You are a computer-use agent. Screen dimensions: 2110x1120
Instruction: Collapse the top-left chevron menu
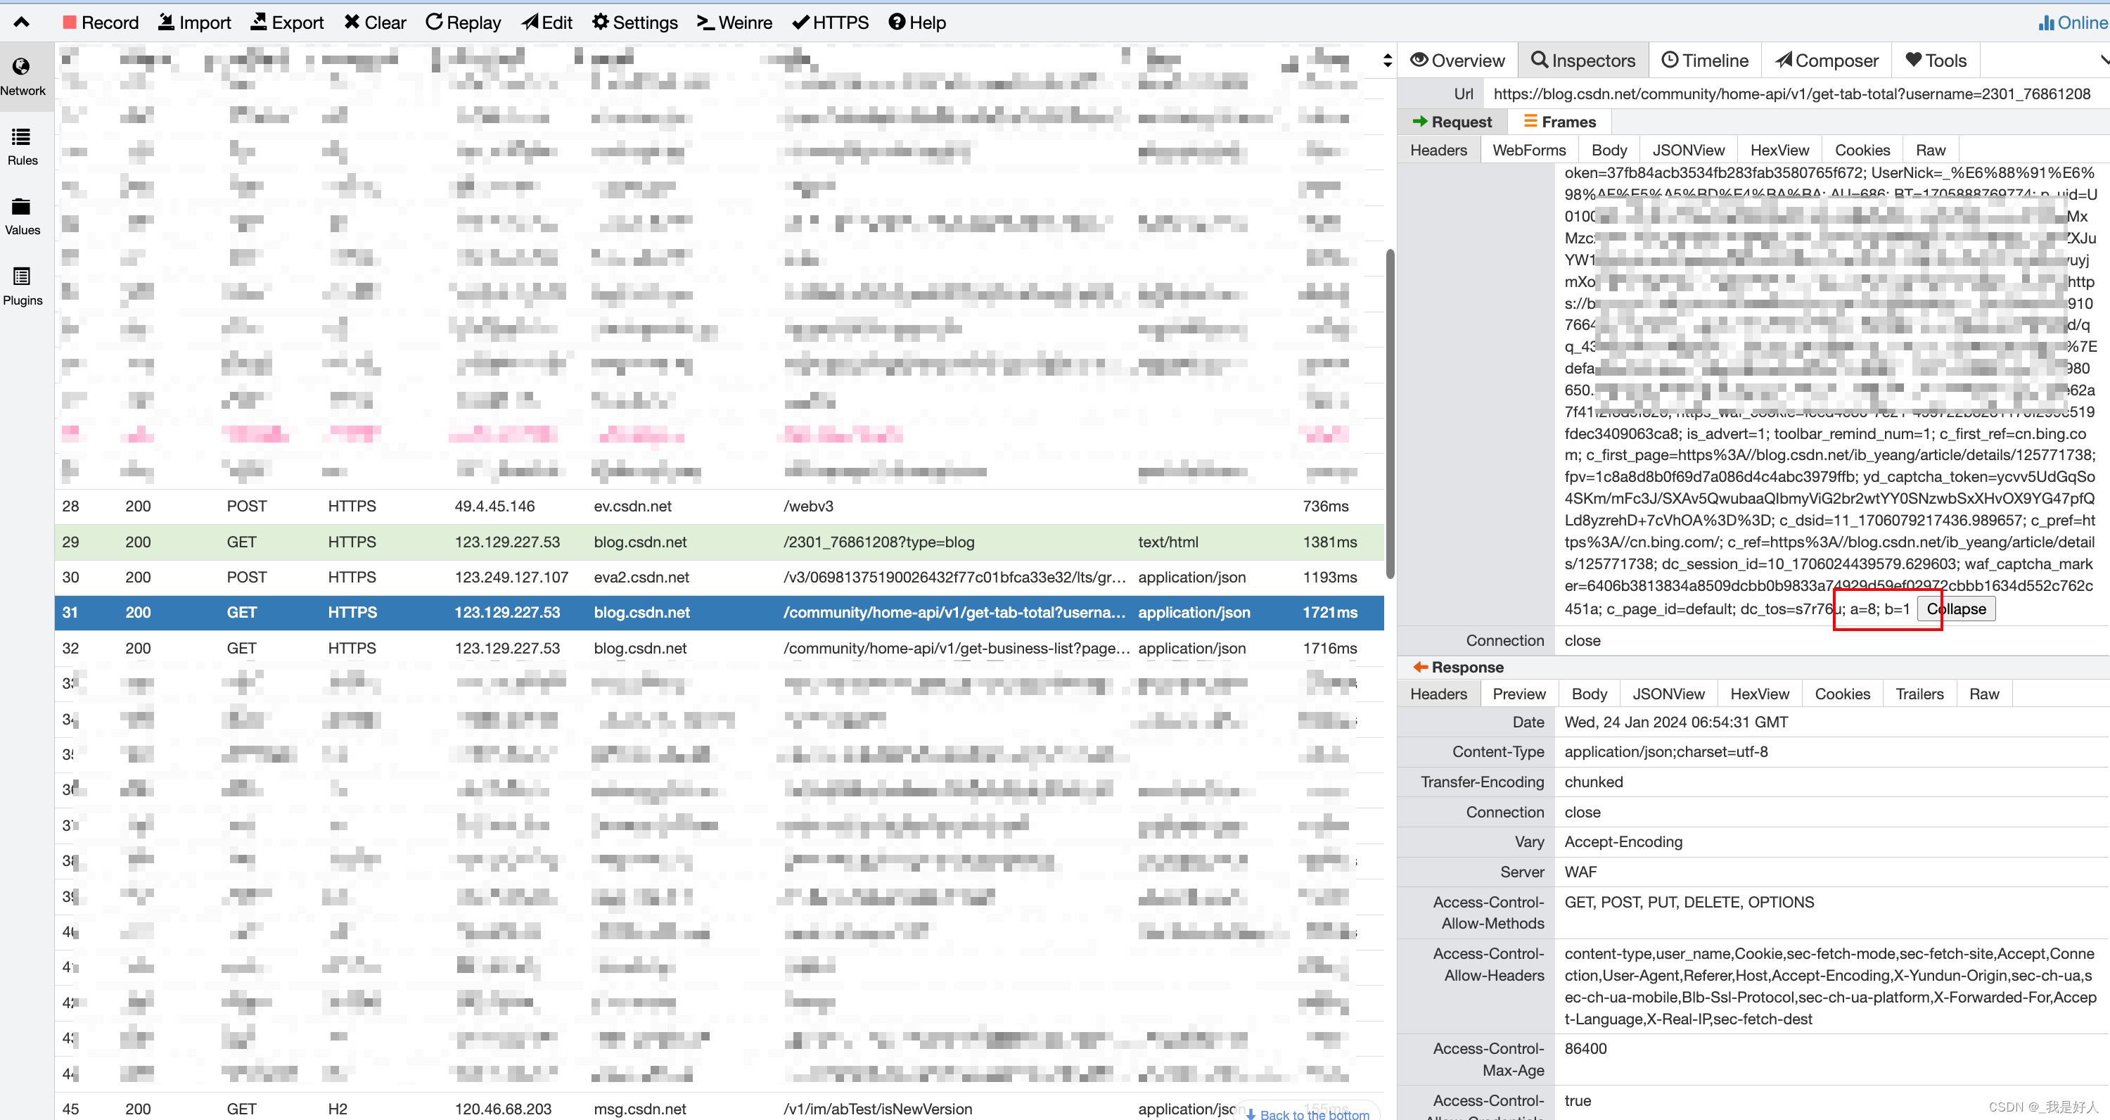coord(22,22)
